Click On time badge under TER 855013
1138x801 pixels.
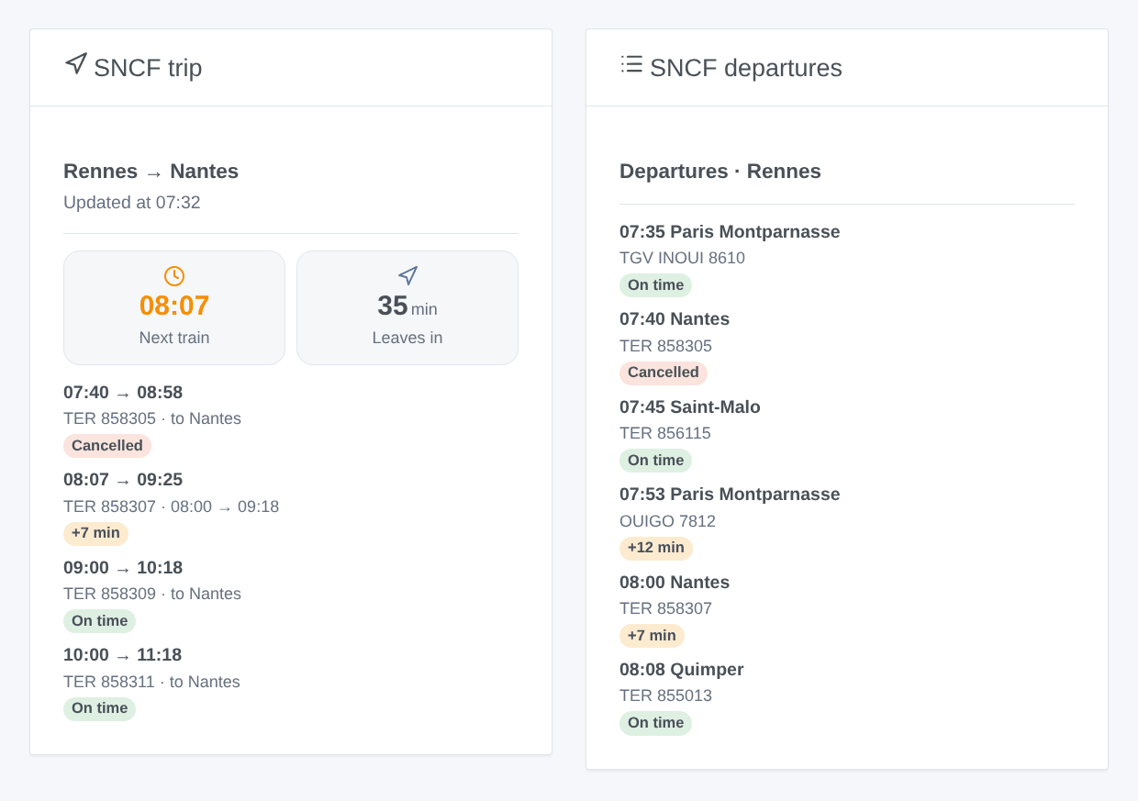pyautogui.click(x=655, y=723)
